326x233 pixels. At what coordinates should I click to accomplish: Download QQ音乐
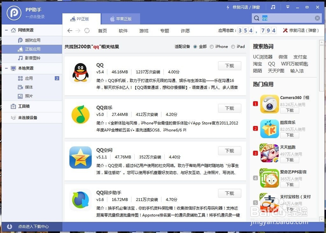click(230, 108)
